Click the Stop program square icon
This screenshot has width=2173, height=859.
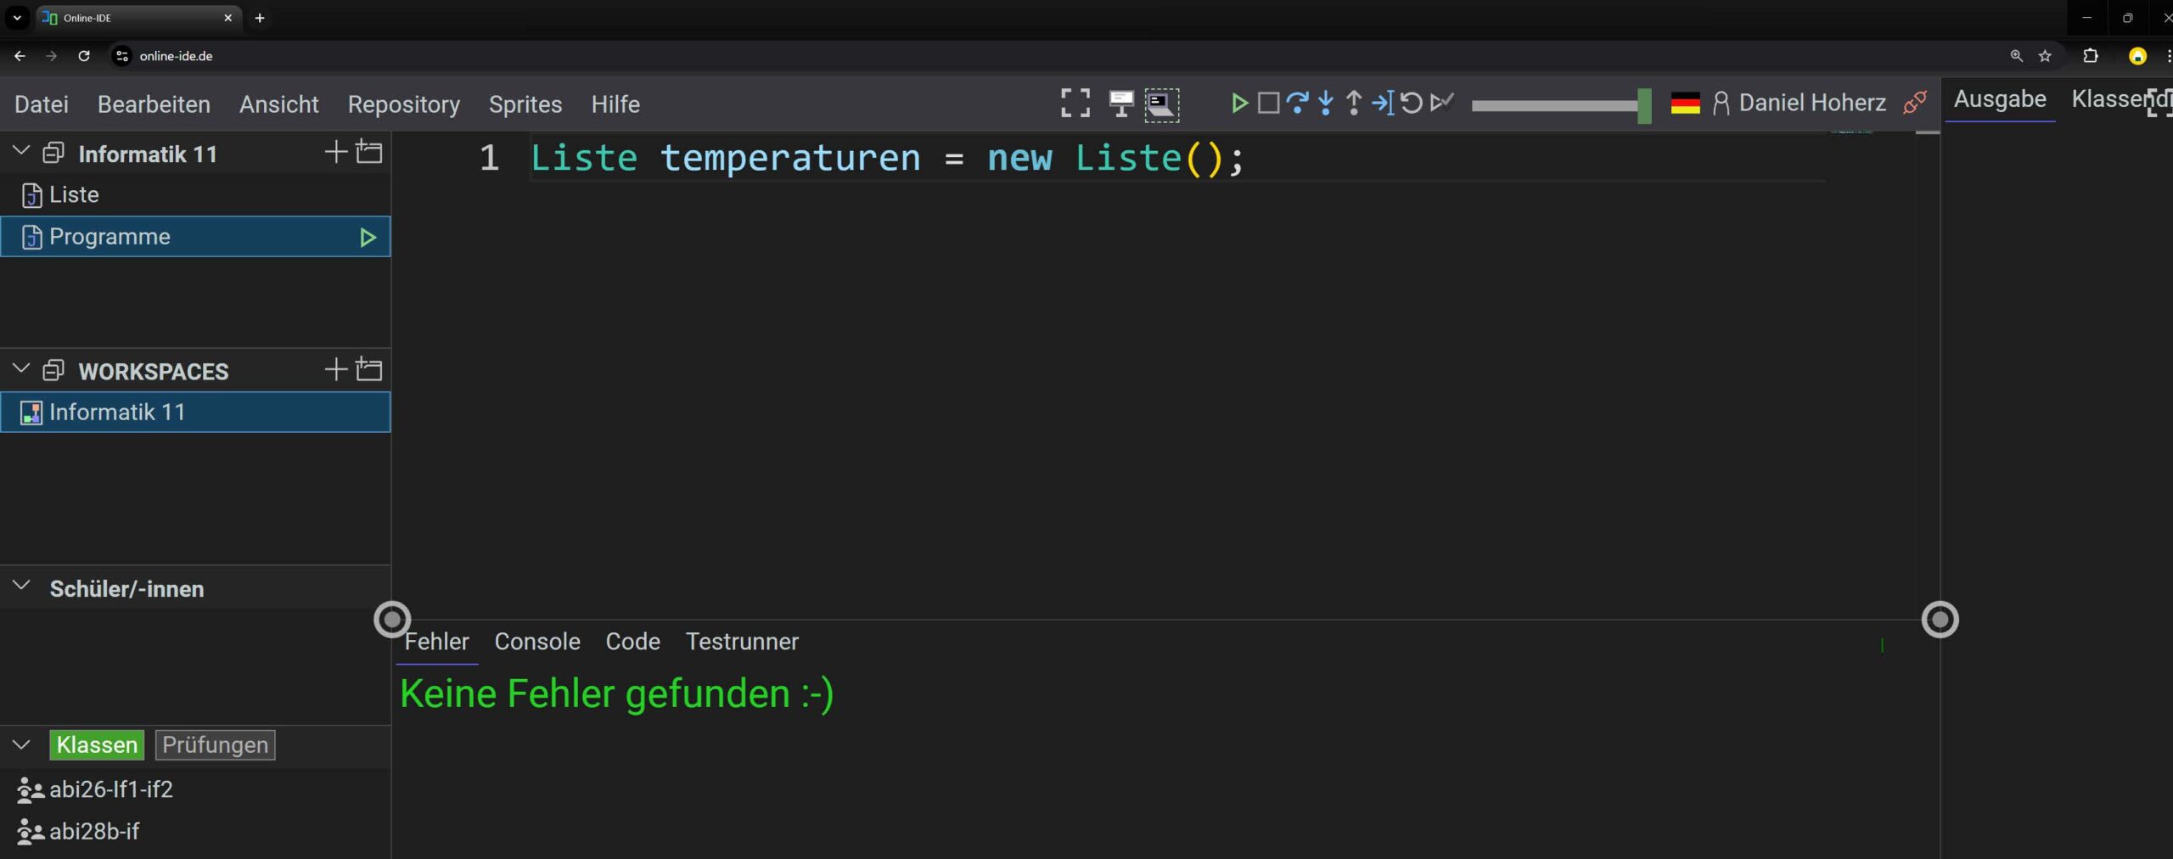1268,104
